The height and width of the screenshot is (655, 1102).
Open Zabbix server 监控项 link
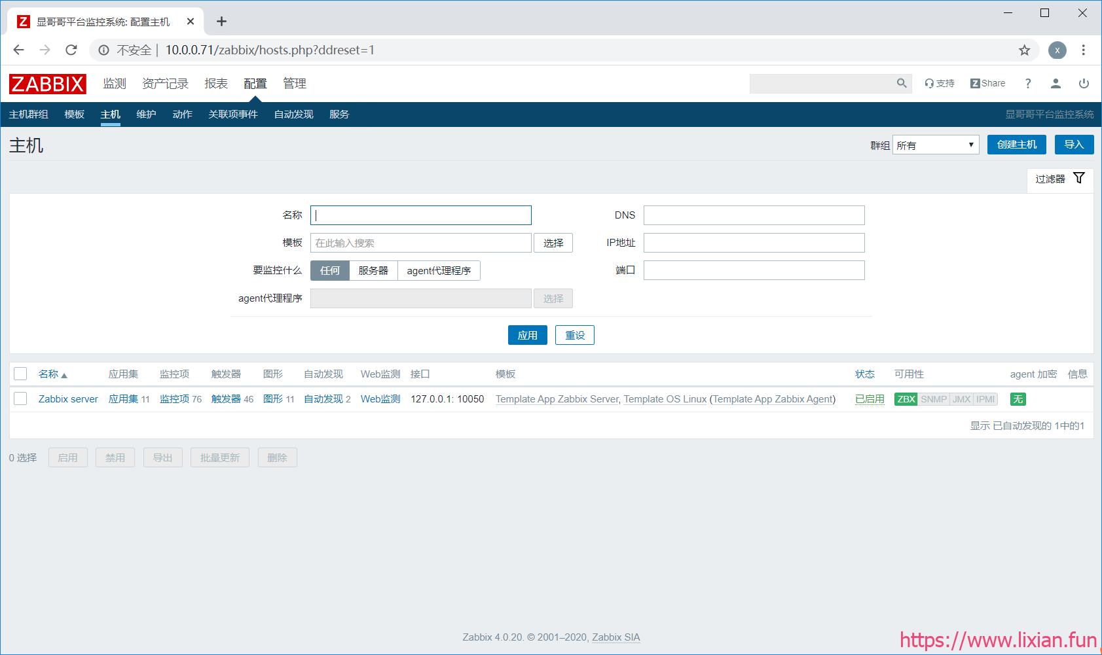pyautogui.click(x=175, y=399)
